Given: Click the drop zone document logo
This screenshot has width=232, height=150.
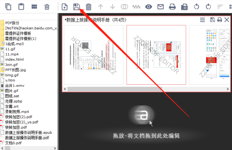Looking at the screenshot, I should pos(141,115).
